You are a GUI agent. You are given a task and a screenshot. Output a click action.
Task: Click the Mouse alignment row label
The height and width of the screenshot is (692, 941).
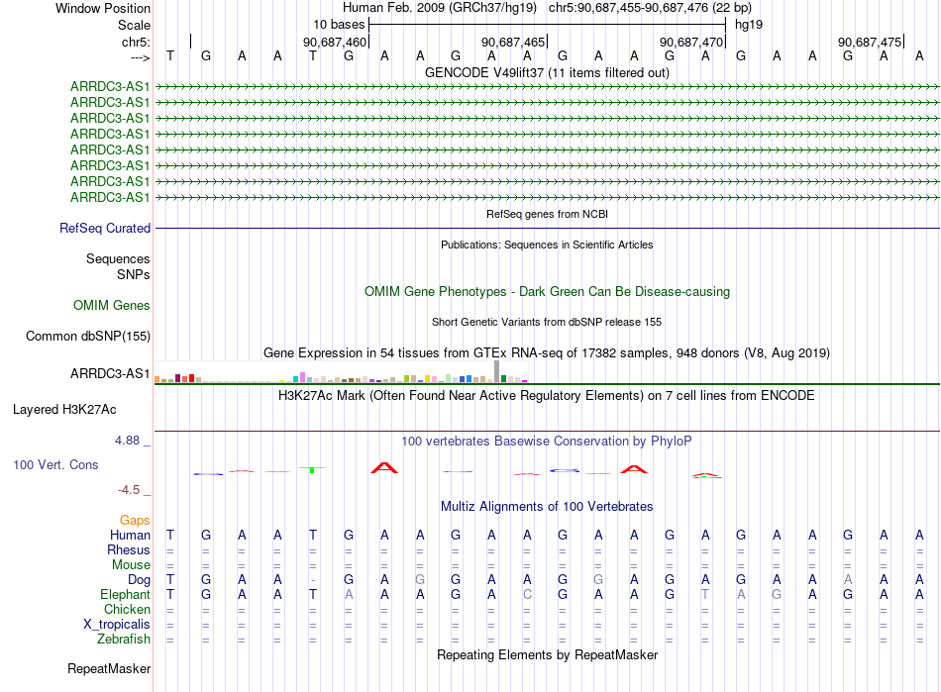point(131,565)
